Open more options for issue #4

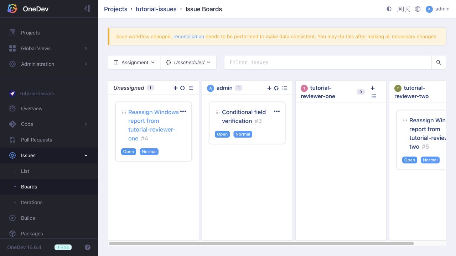tap(183, 111)
